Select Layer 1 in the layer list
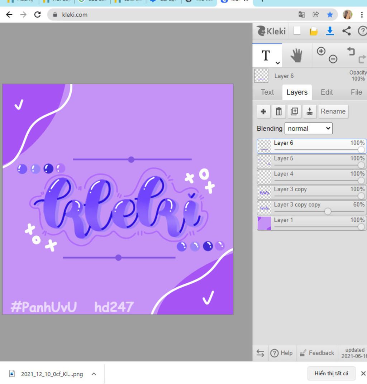This screenshot has height=384, width=367. (311, 224)
